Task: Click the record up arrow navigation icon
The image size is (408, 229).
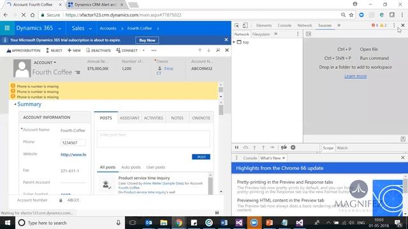Action: tap(200, 50)
